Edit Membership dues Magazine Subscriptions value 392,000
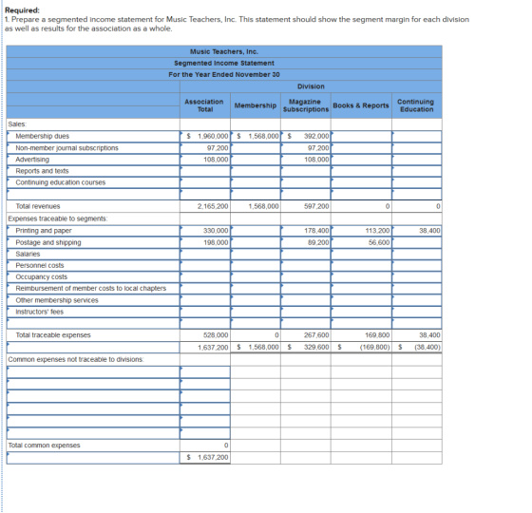 306,137
